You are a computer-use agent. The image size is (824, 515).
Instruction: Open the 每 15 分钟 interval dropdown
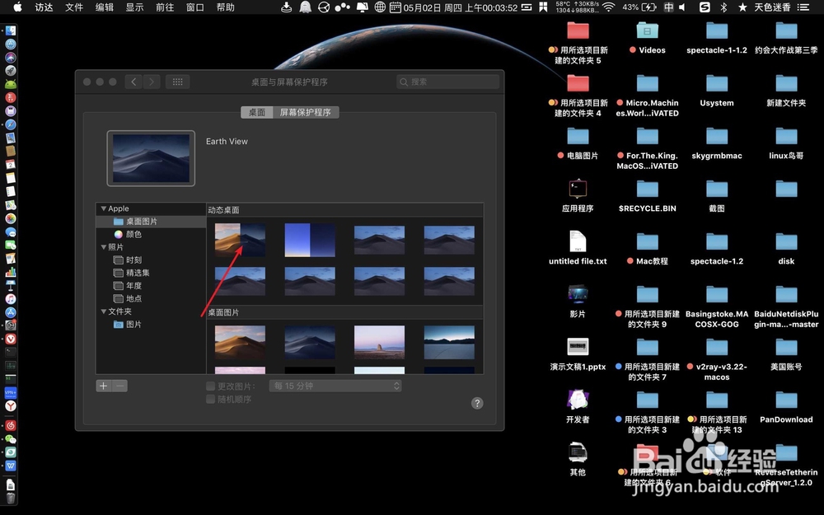[335, 385]
